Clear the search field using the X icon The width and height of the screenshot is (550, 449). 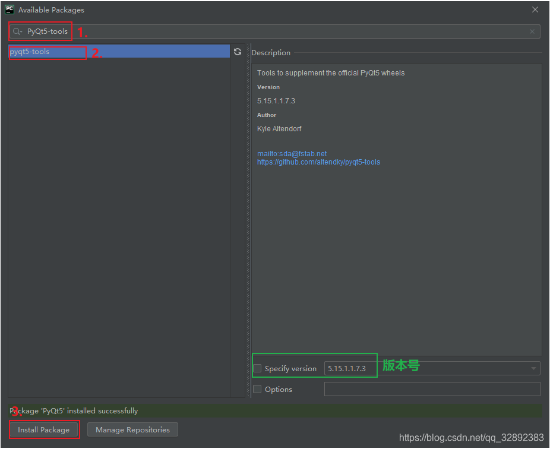(x=532, y=31)
